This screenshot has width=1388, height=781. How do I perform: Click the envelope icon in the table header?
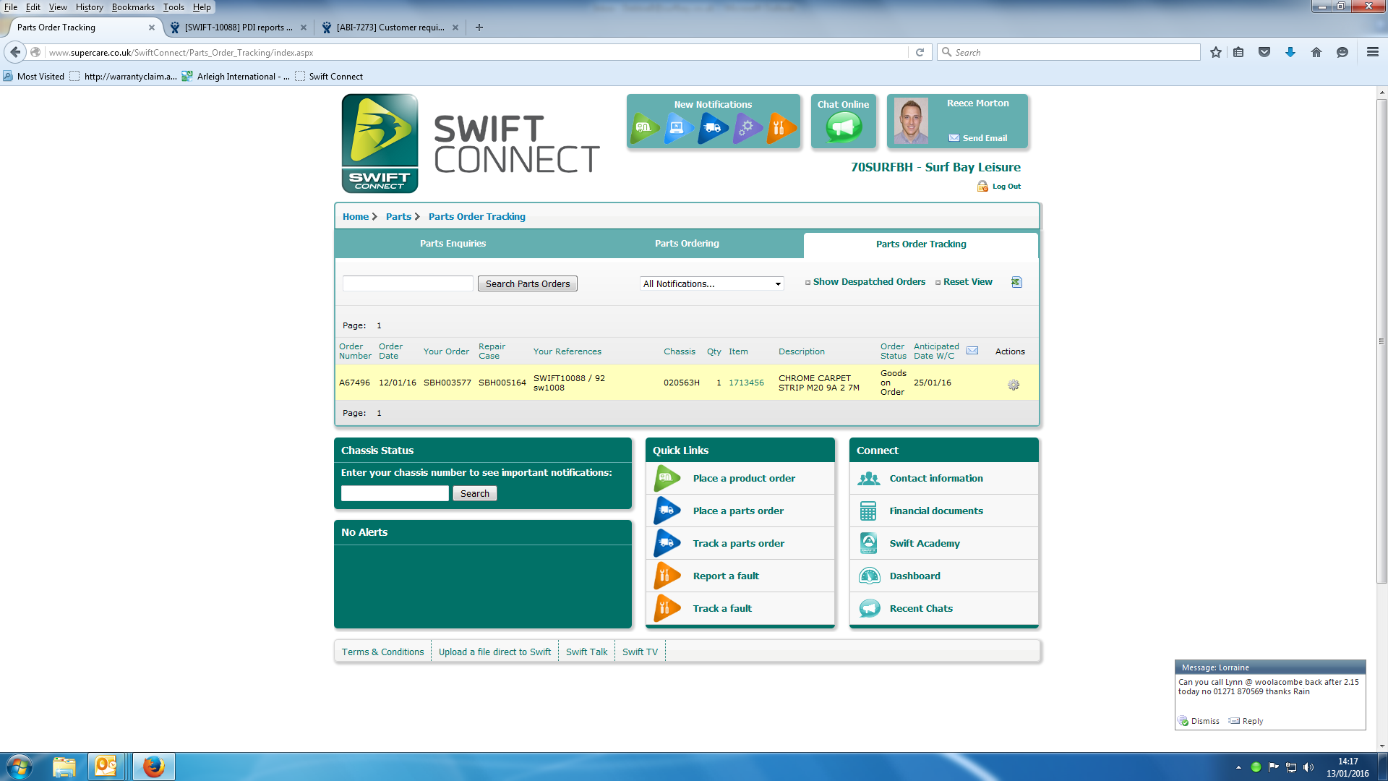(972, 351)
